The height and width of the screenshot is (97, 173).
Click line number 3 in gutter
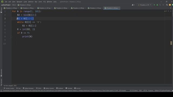5,19
